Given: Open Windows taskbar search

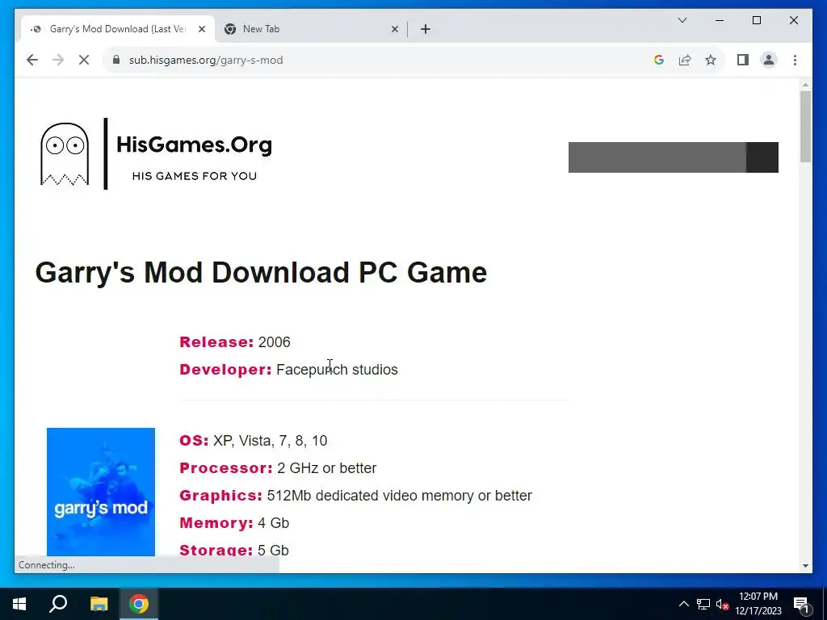Looking at the screenshot, I should [58, 604].
